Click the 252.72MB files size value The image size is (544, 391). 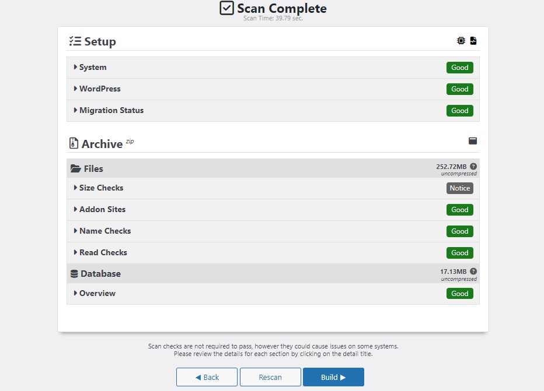pos(451,167)
